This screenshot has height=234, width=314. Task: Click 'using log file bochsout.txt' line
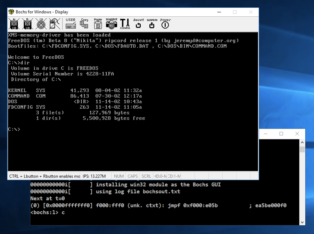pyautogui.click(x=138, y=192)
